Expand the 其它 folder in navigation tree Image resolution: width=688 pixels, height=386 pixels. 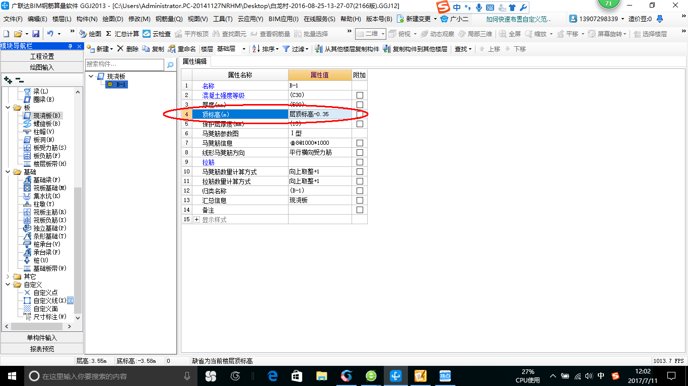click(8, 276)
